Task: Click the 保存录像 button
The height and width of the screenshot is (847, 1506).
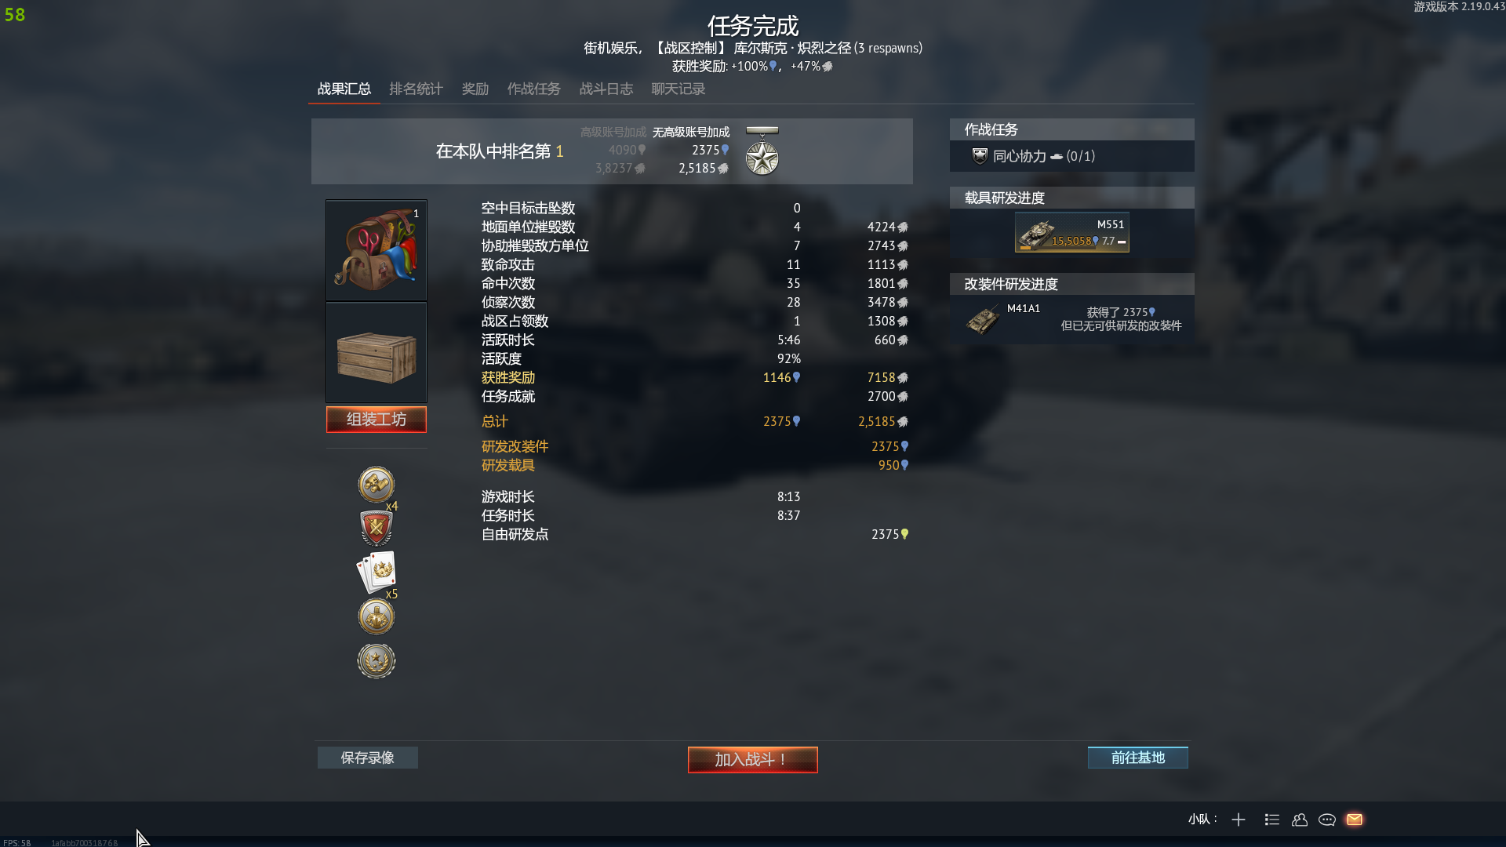Action: (367, 758)
